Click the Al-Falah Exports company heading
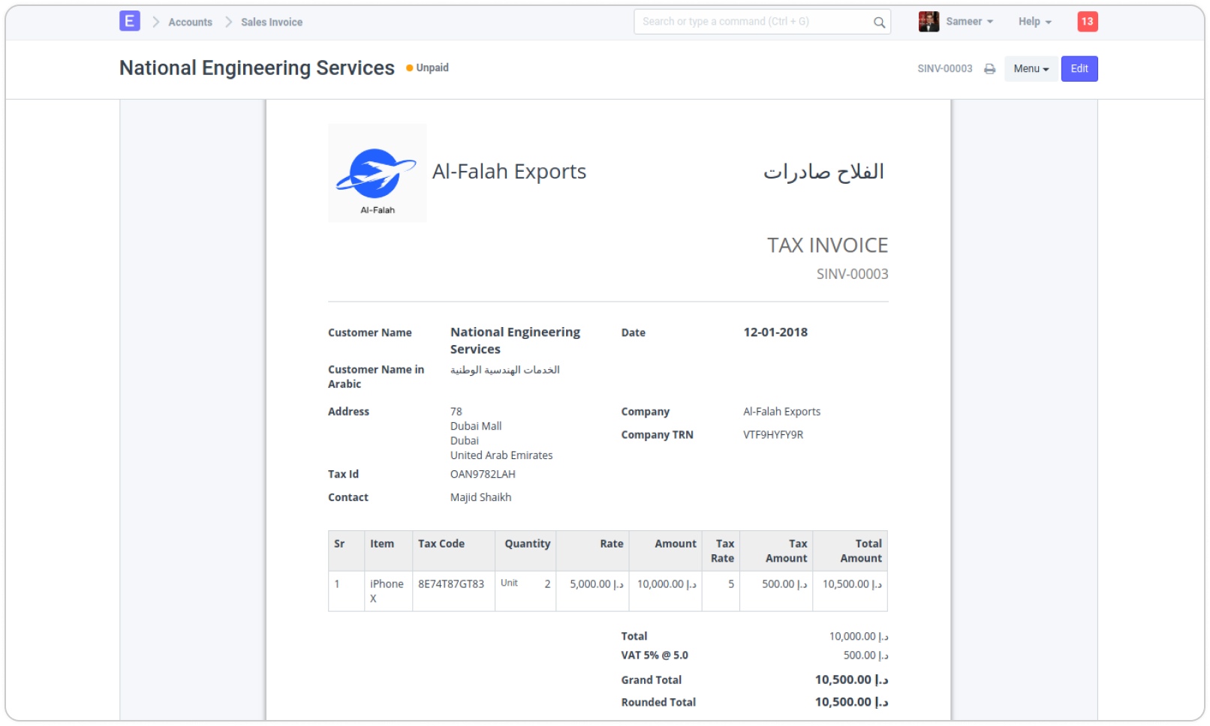 point(509,172)
